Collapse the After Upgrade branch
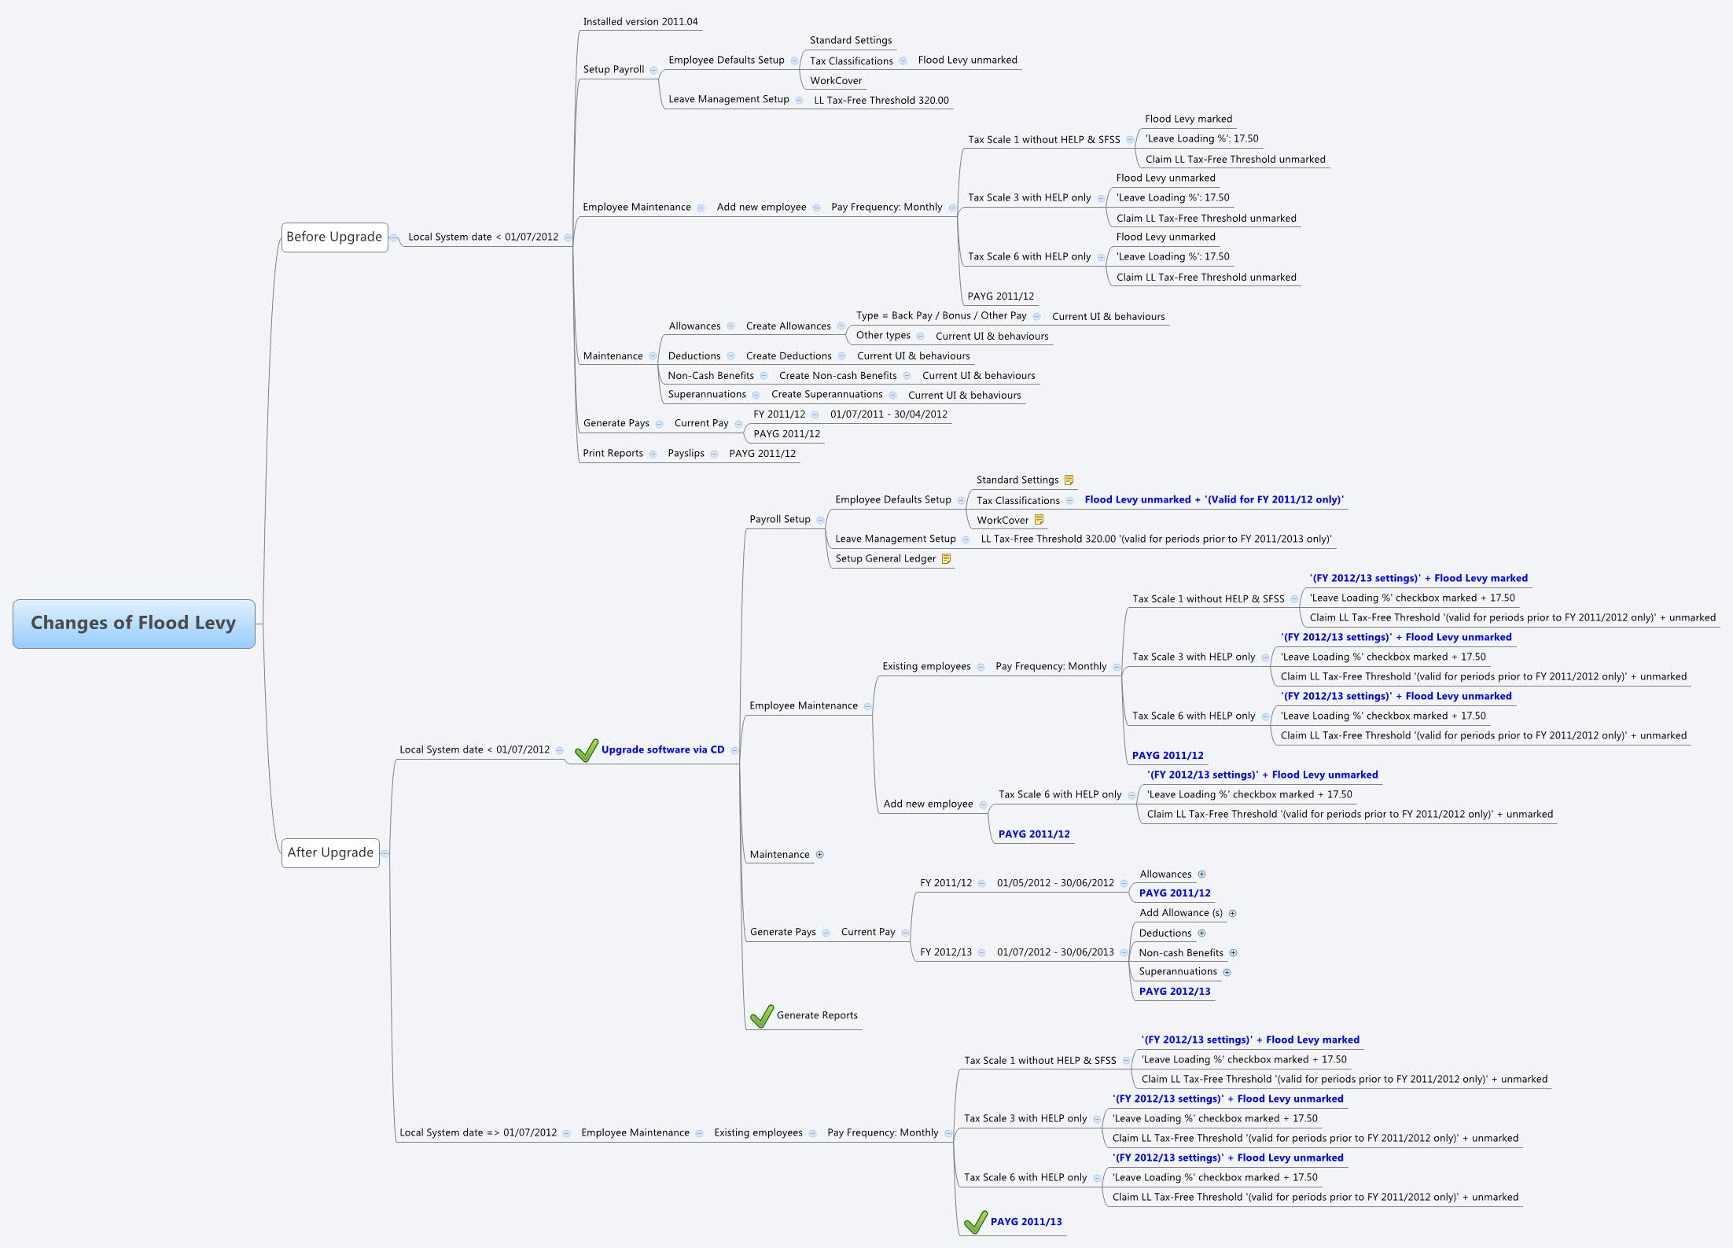This screenshot has width=1733, height=1248. [x=384, y=853]
